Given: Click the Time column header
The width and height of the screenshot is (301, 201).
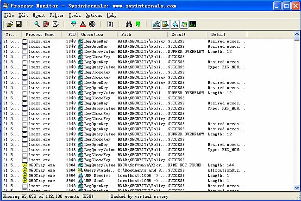Looking at the screenshot, I should pyautogui.click(x=12, y=35).
